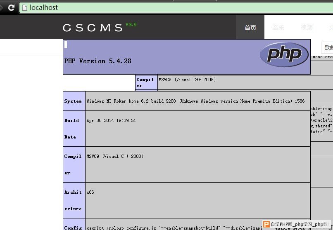This screenshot has width=333, height=230.
Task: Click the PHP logo image
Action: (x=284, y=55)
